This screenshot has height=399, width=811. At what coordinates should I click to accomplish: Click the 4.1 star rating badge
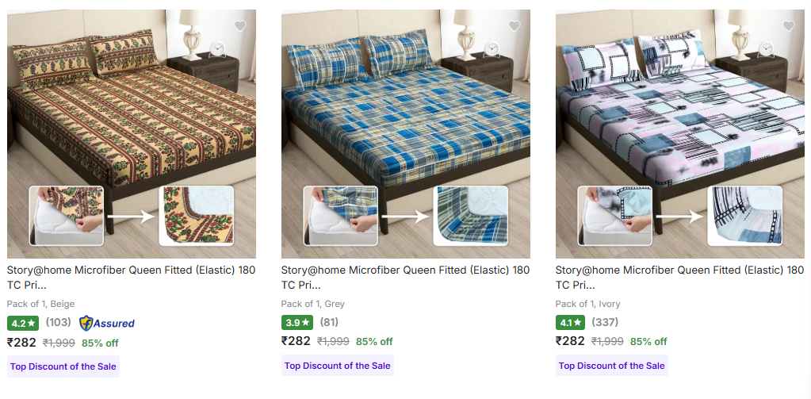pos(572,323)
